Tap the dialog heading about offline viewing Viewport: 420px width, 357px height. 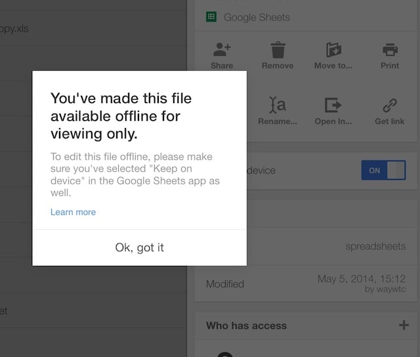121,116
